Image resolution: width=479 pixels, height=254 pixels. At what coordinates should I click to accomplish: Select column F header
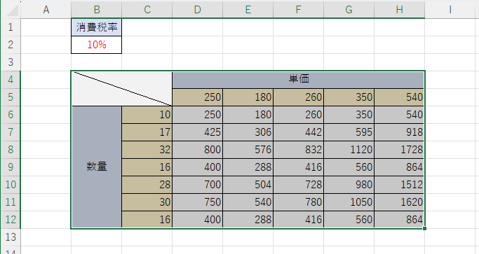(x=299, y=10)
